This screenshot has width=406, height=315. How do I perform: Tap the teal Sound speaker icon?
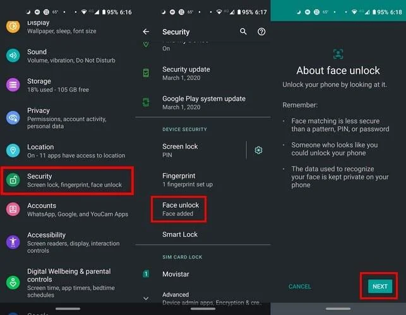[x=13, y=55]
